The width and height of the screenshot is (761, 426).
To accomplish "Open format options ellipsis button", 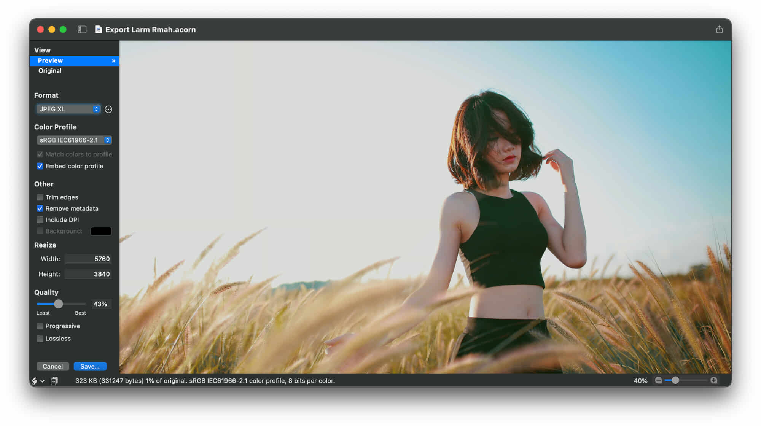I will click(108, 109).
